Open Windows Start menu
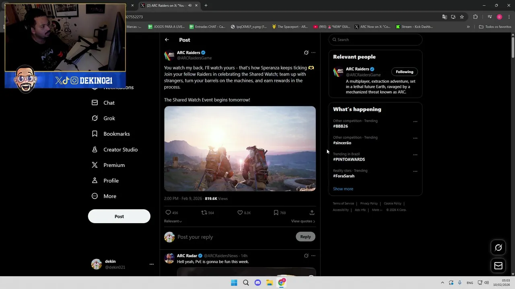Viewport: 515px width, 289px height. coord(234,283)
